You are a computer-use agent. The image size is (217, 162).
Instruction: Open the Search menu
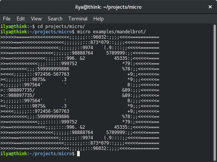coord(55,19)
